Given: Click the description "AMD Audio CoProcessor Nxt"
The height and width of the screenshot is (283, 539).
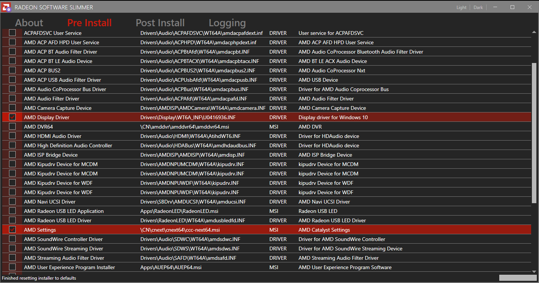Looking at the screenshot, I should coord(332,70).
